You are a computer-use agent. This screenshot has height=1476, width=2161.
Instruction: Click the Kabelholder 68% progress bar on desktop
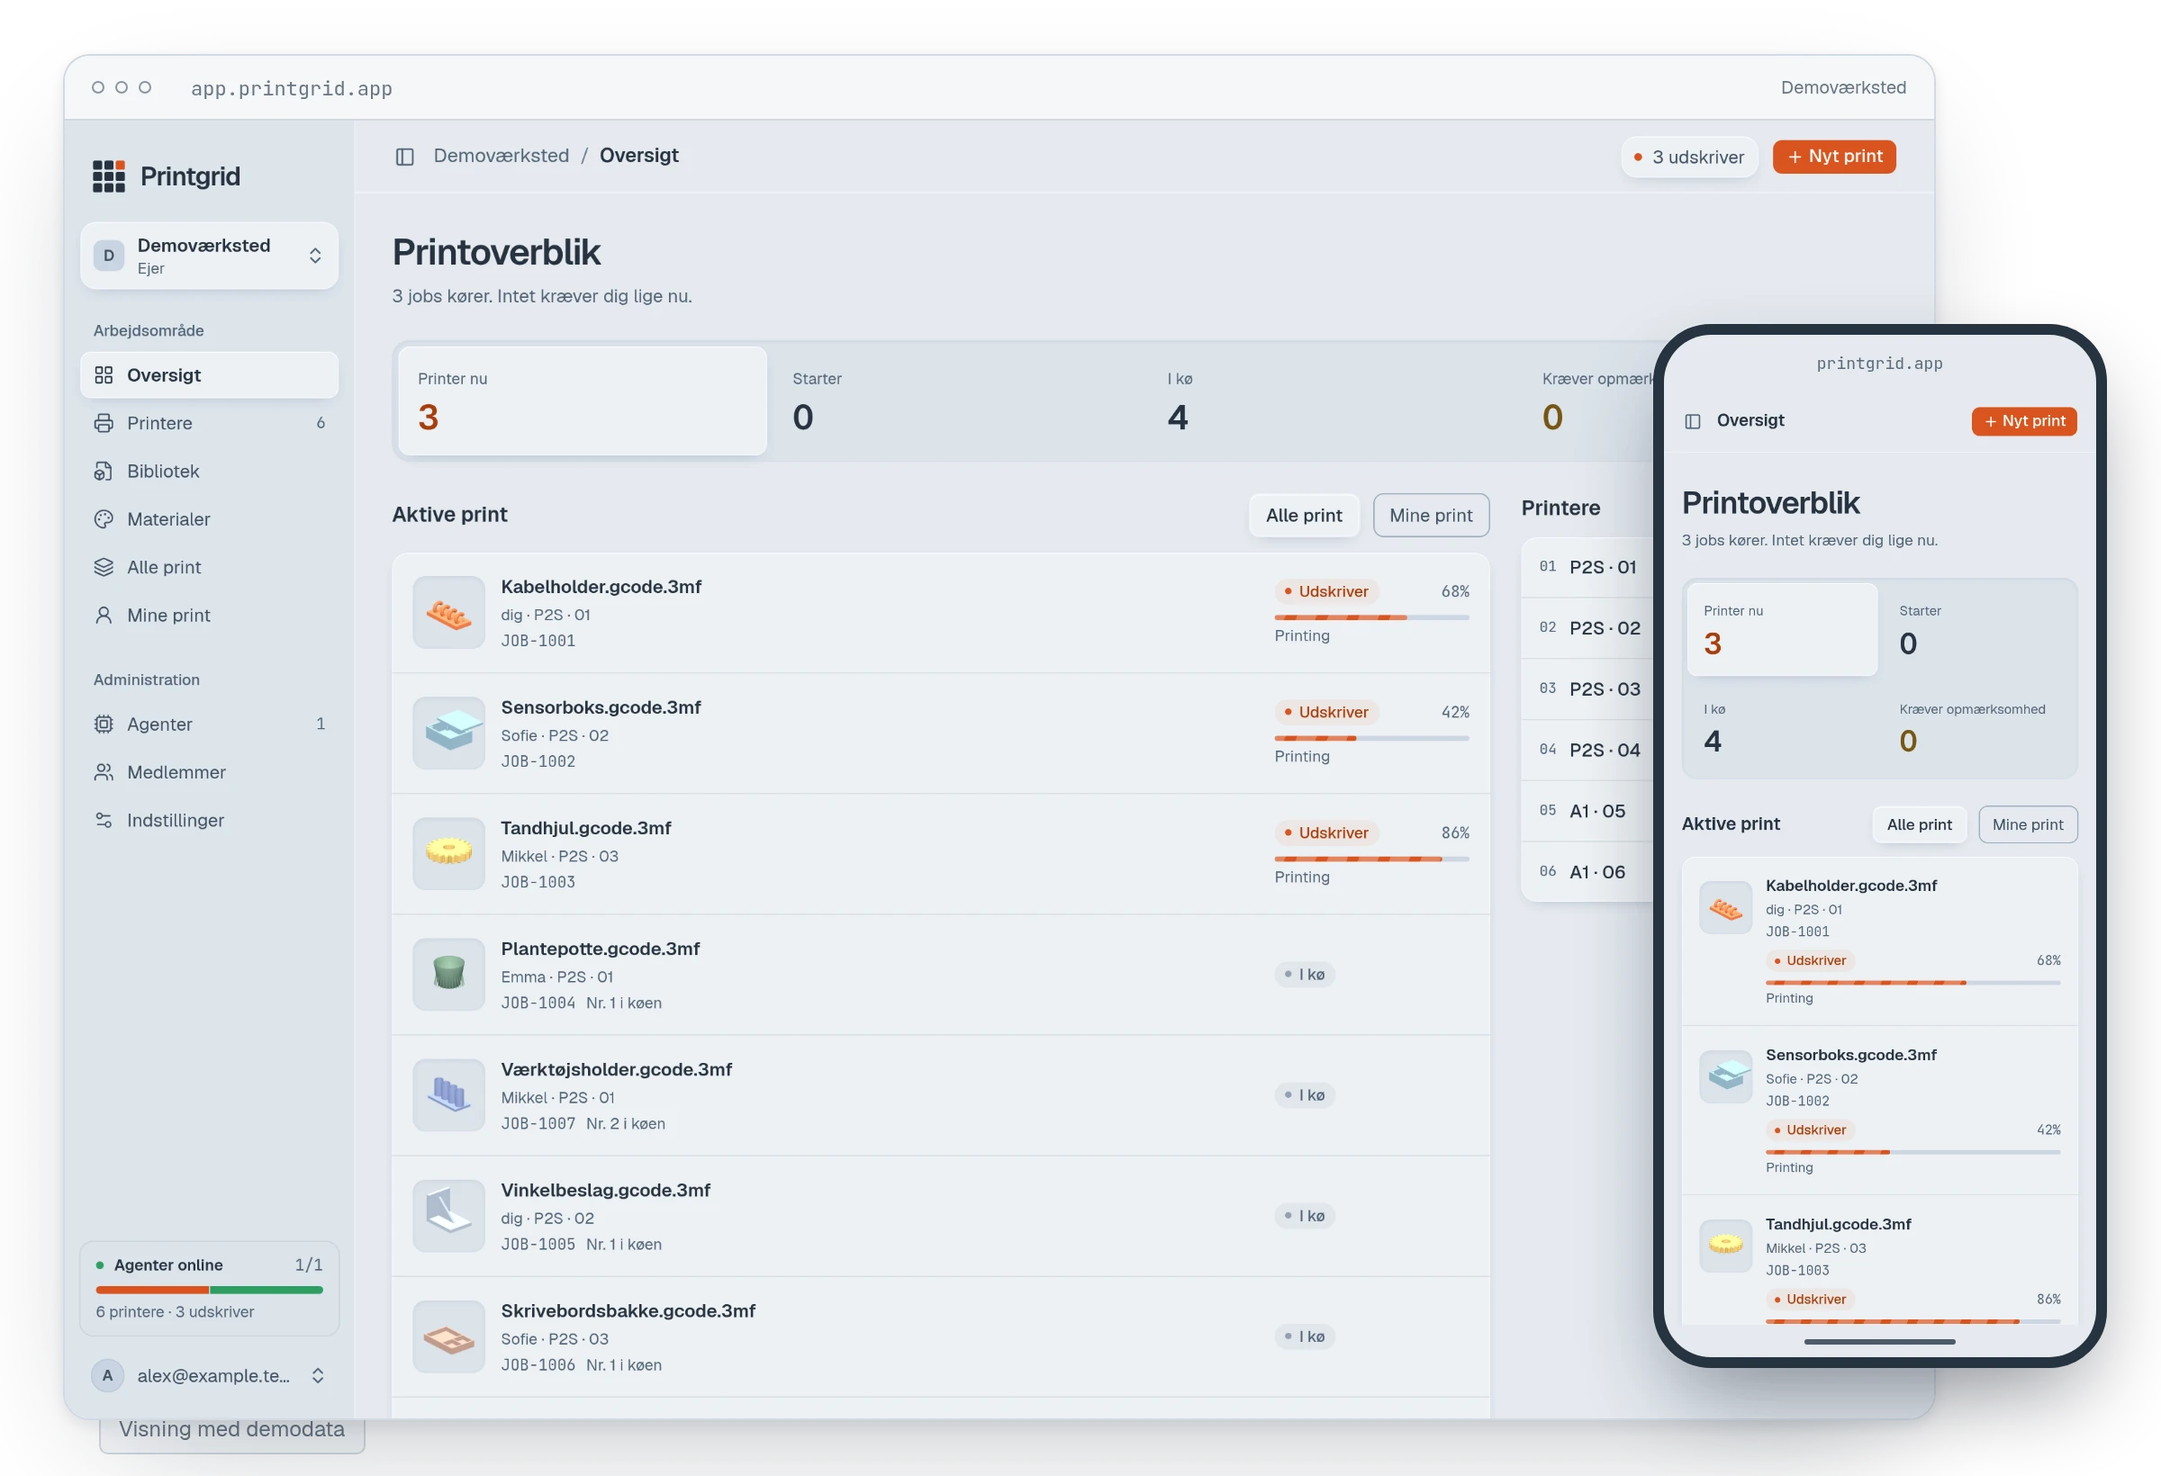[1371, 617]
